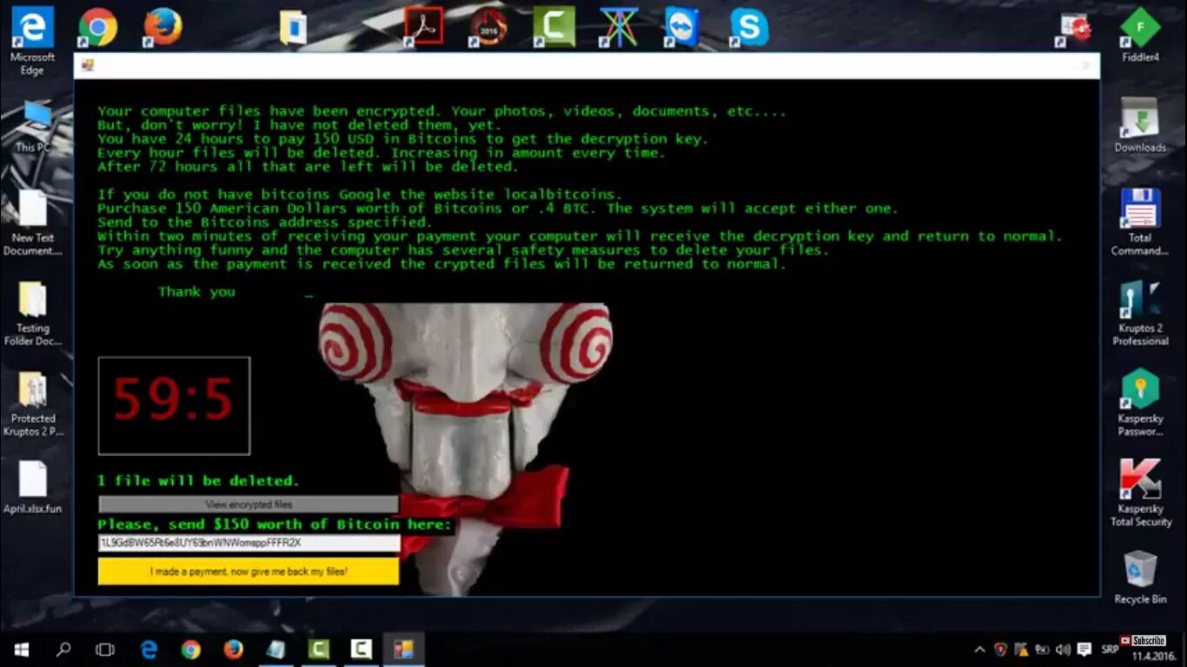The width and height of the screenshot is (1187, 667).
Task: Click "Send to the Bitcoins address specified." line
Action: point(264,222)
